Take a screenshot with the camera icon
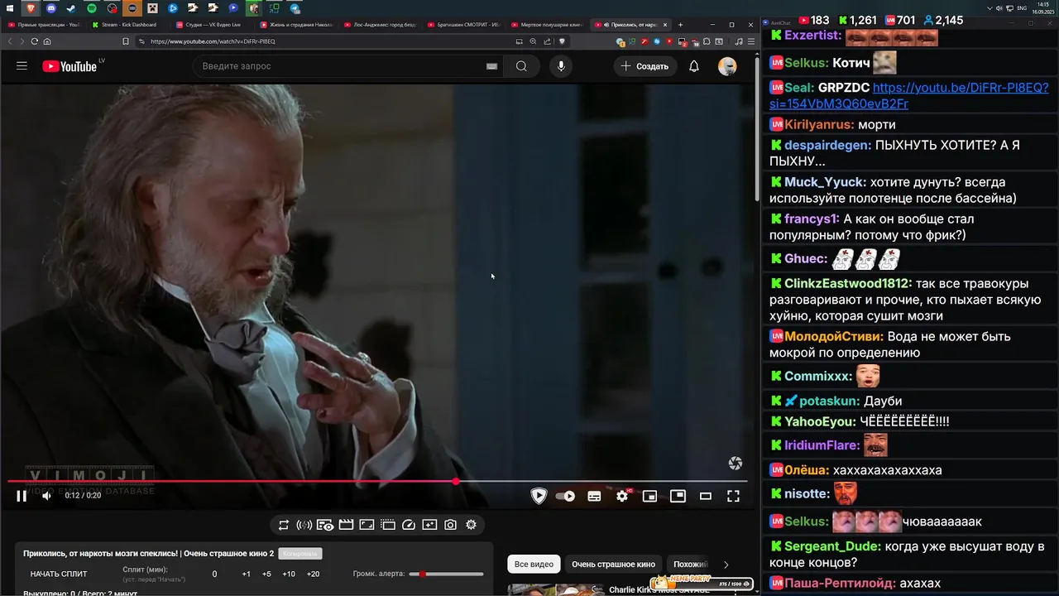 [x=450, y=525]
